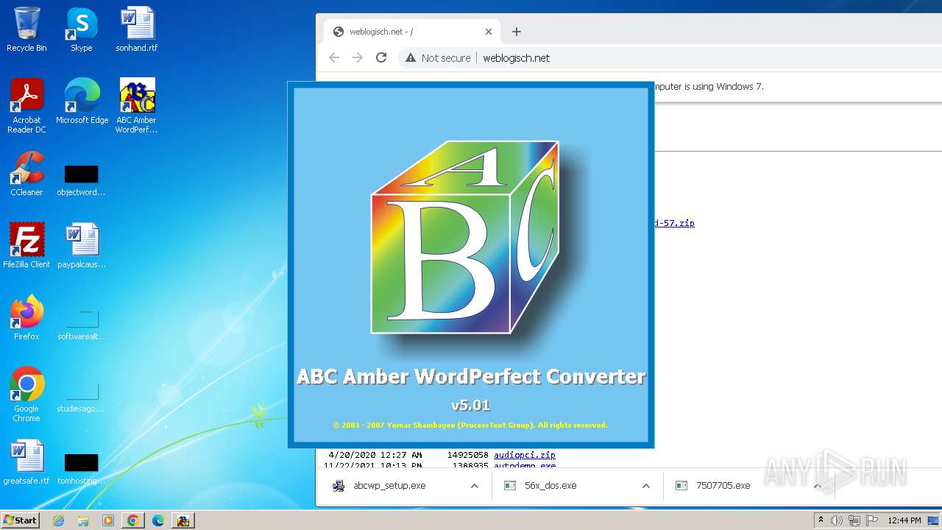The height and width of the screenshot is (530, 942).
Task: Open Windows Explorer from the taskbar
Action: pyautogui.click(x=83, y=520)
